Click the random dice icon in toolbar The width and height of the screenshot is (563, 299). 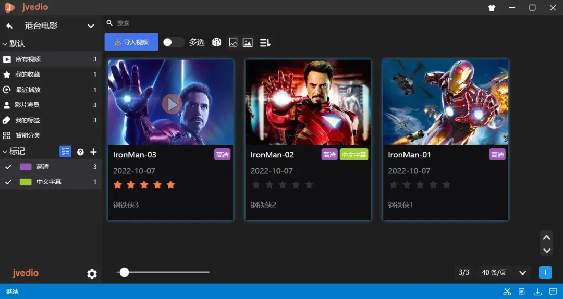(x=216, y=42)
